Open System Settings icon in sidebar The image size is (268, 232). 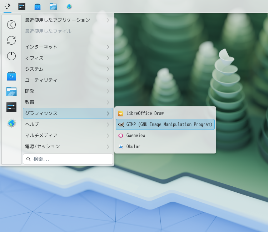[11, 107]
